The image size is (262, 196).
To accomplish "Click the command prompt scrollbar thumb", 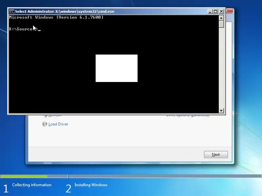I will coord(221,24).
